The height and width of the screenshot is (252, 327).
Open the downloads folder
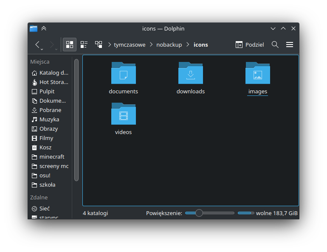click(x=191, y=77)
